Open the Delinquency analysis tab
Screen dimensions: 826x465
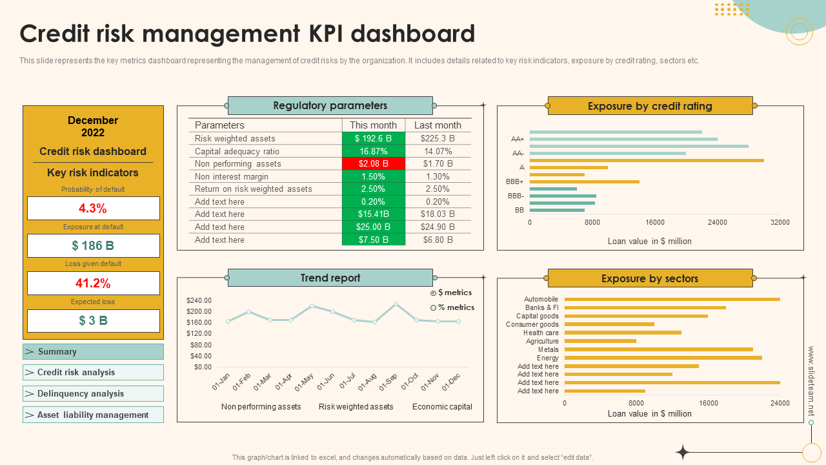pyautogui.click(x=93, y=393)
